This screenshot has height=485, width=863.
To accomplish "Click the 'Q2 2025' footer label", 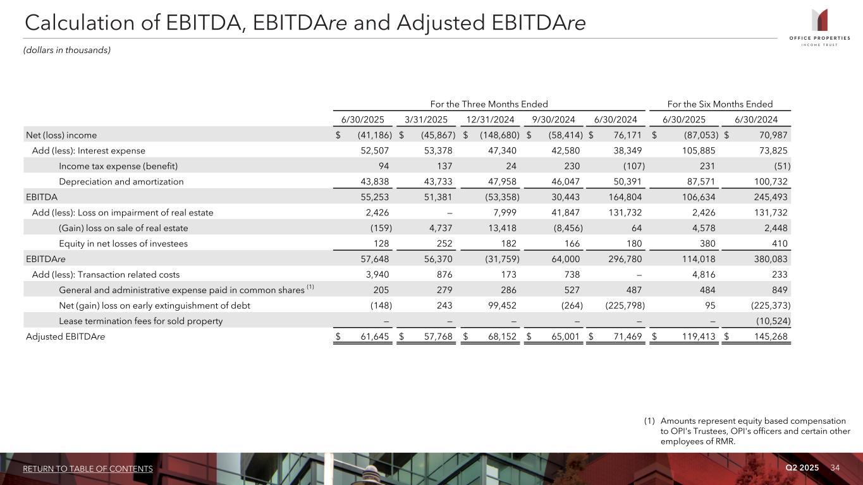I will coord(802,467).
